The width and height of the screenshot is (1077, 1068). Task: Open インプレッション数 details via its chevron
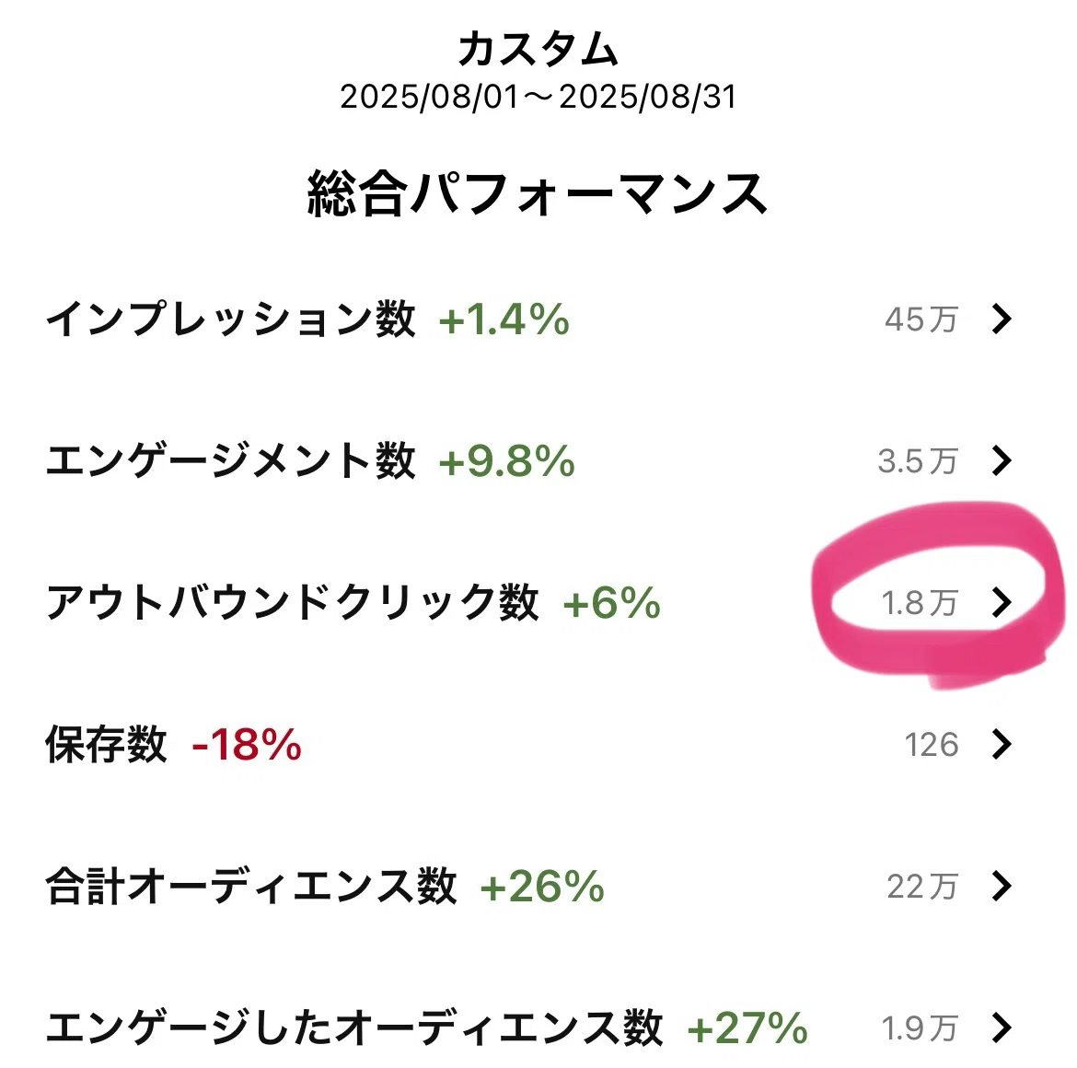tap(1002, 319)
